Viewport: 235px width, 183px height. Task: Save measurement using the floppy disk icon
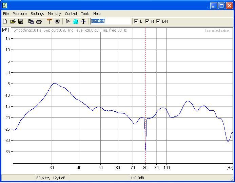coord(21,21)
